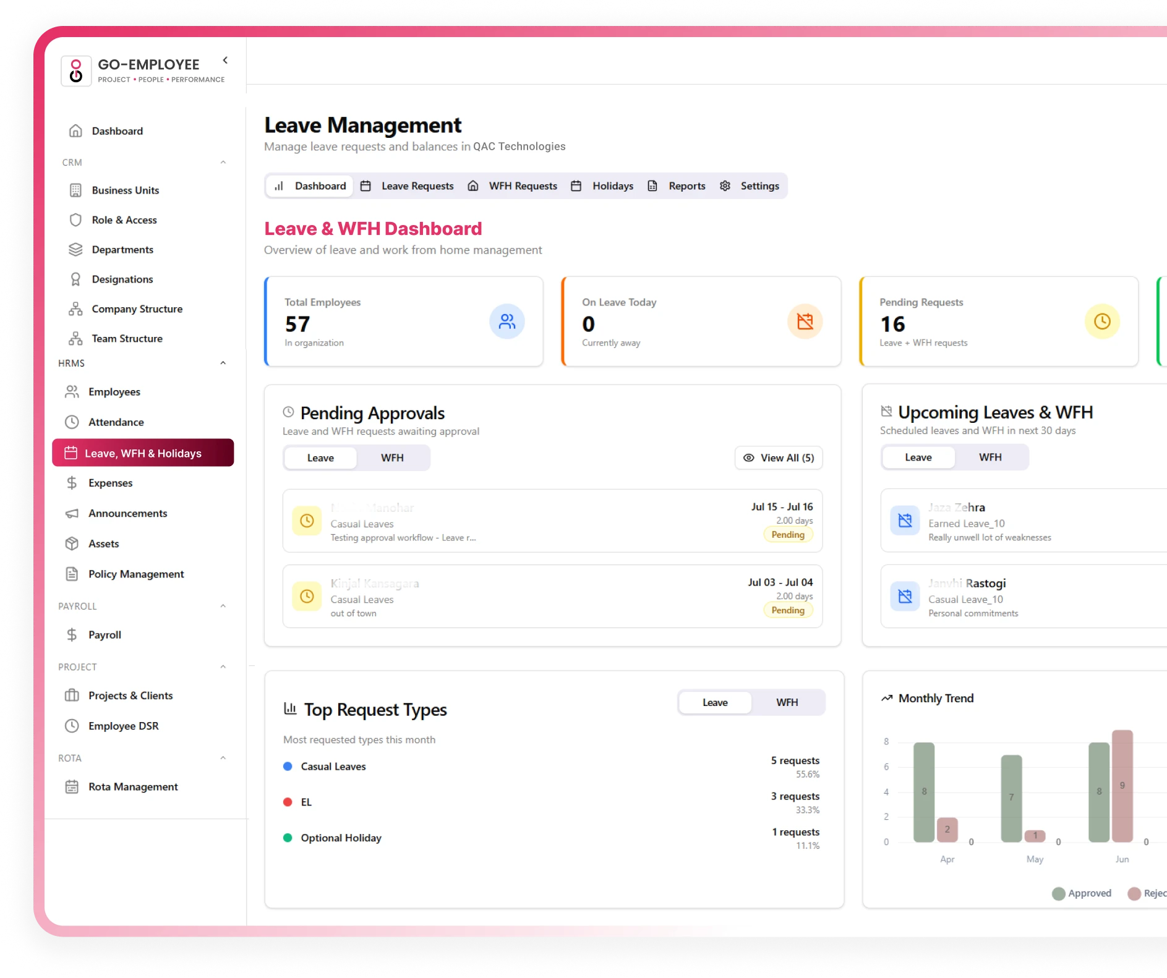This screenshot has height=978, width=1167.
Task: Collapse the HRMS sidebar section
Action: point(223,364)
